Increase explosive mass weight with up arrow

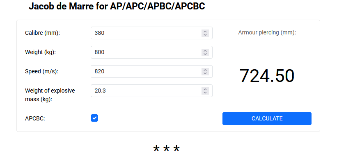205,89
